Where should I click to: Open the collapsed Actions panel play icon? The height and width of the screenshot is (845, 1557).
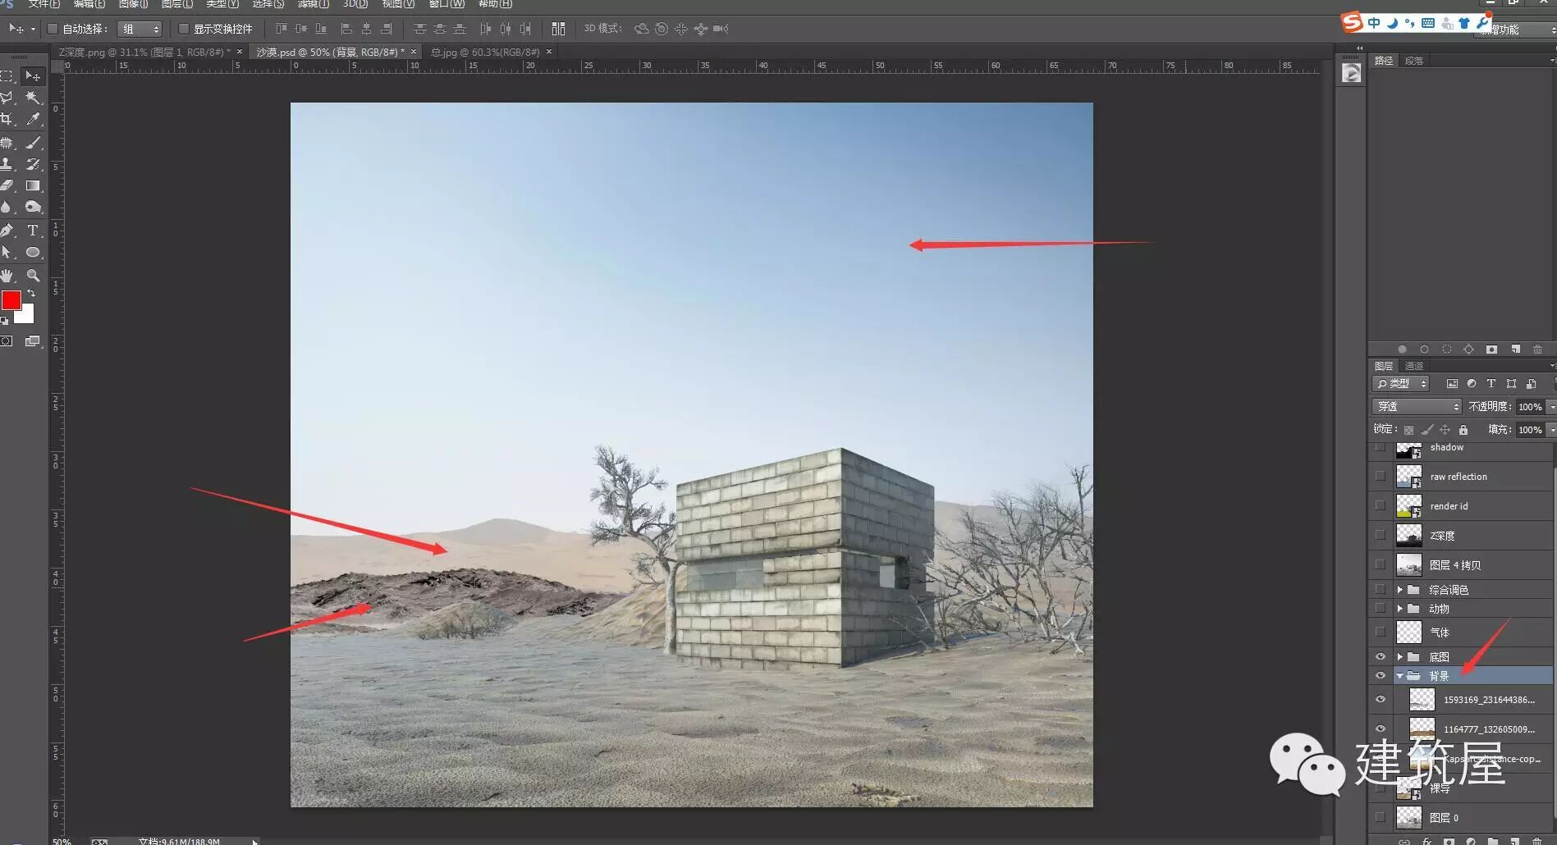pyautogui.click(x=1351, y=73)
